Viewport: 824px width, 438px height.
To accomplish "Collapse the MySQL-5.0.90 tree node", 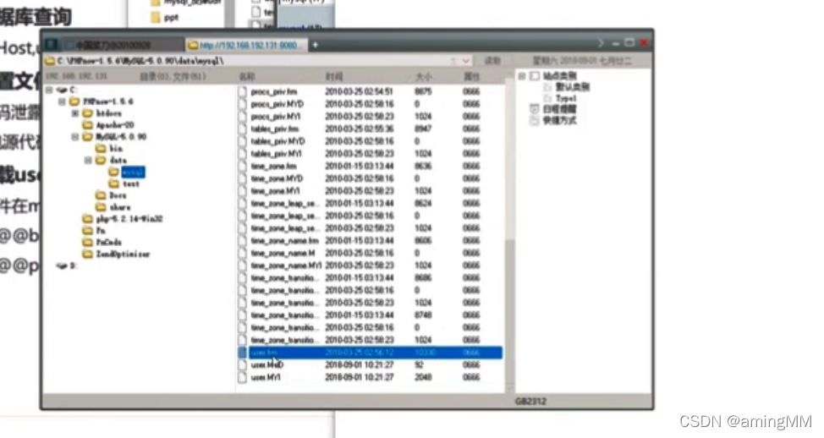I will (75, 136).
